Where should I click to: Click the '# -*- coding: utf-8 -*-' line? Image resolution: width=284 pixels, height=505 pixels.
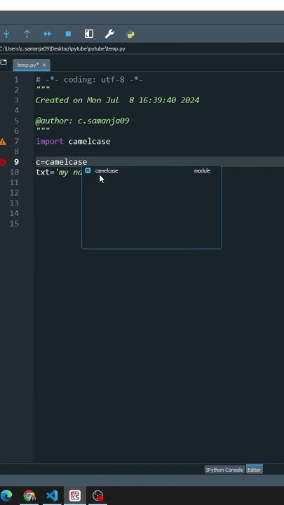coord(90,79)
